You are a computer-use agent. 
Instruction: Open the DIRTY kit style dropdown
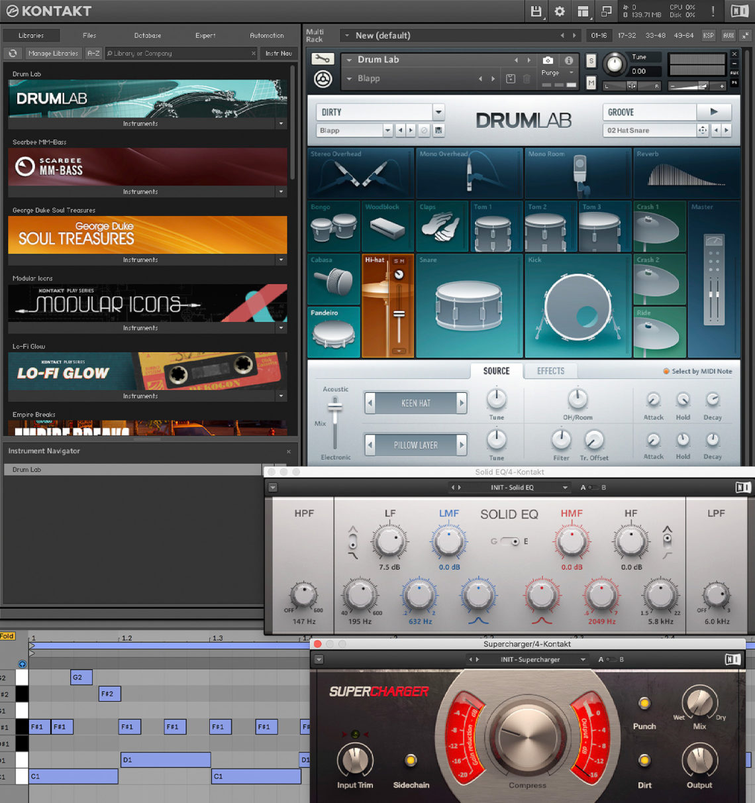click(x=379, y=112)
